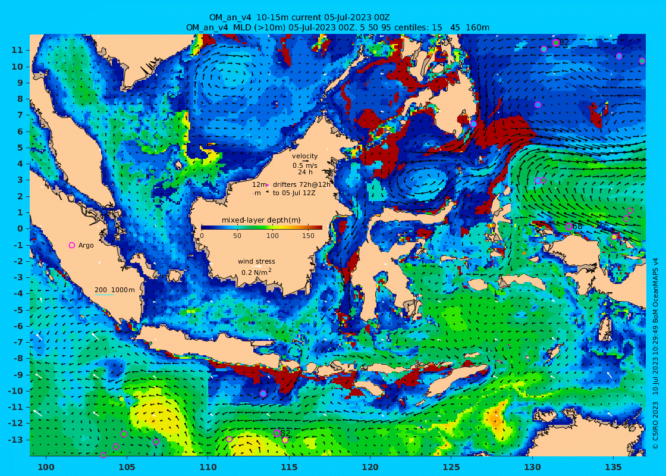Click the colorbar tick label 150
The height and width of the screenshot is (476, 666).
coord(308,236)
